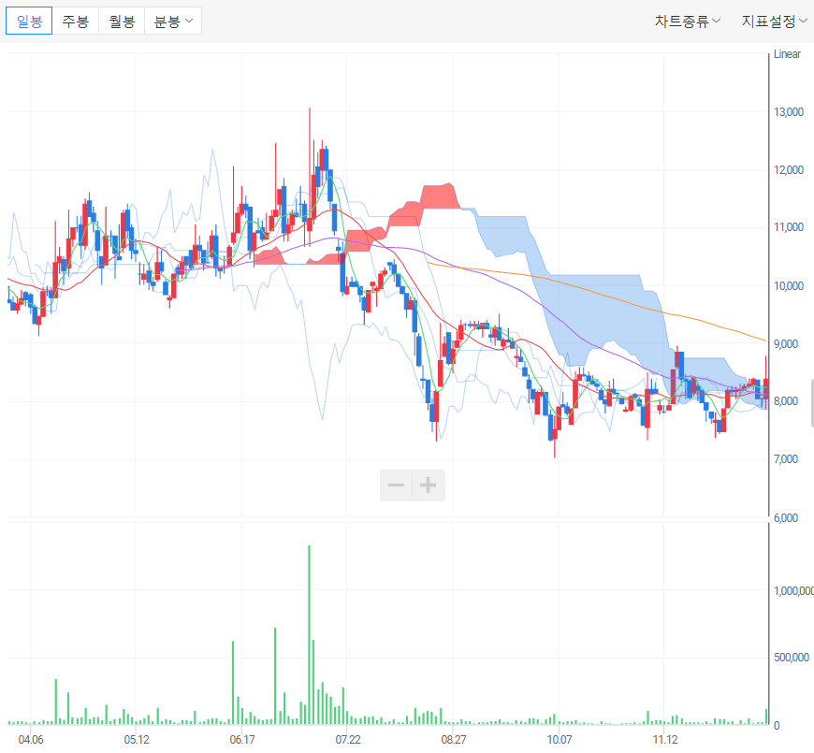Click the 04.06 date axis label
The height and width of the screenshot is (753, 814).
(x=31, y=740)
